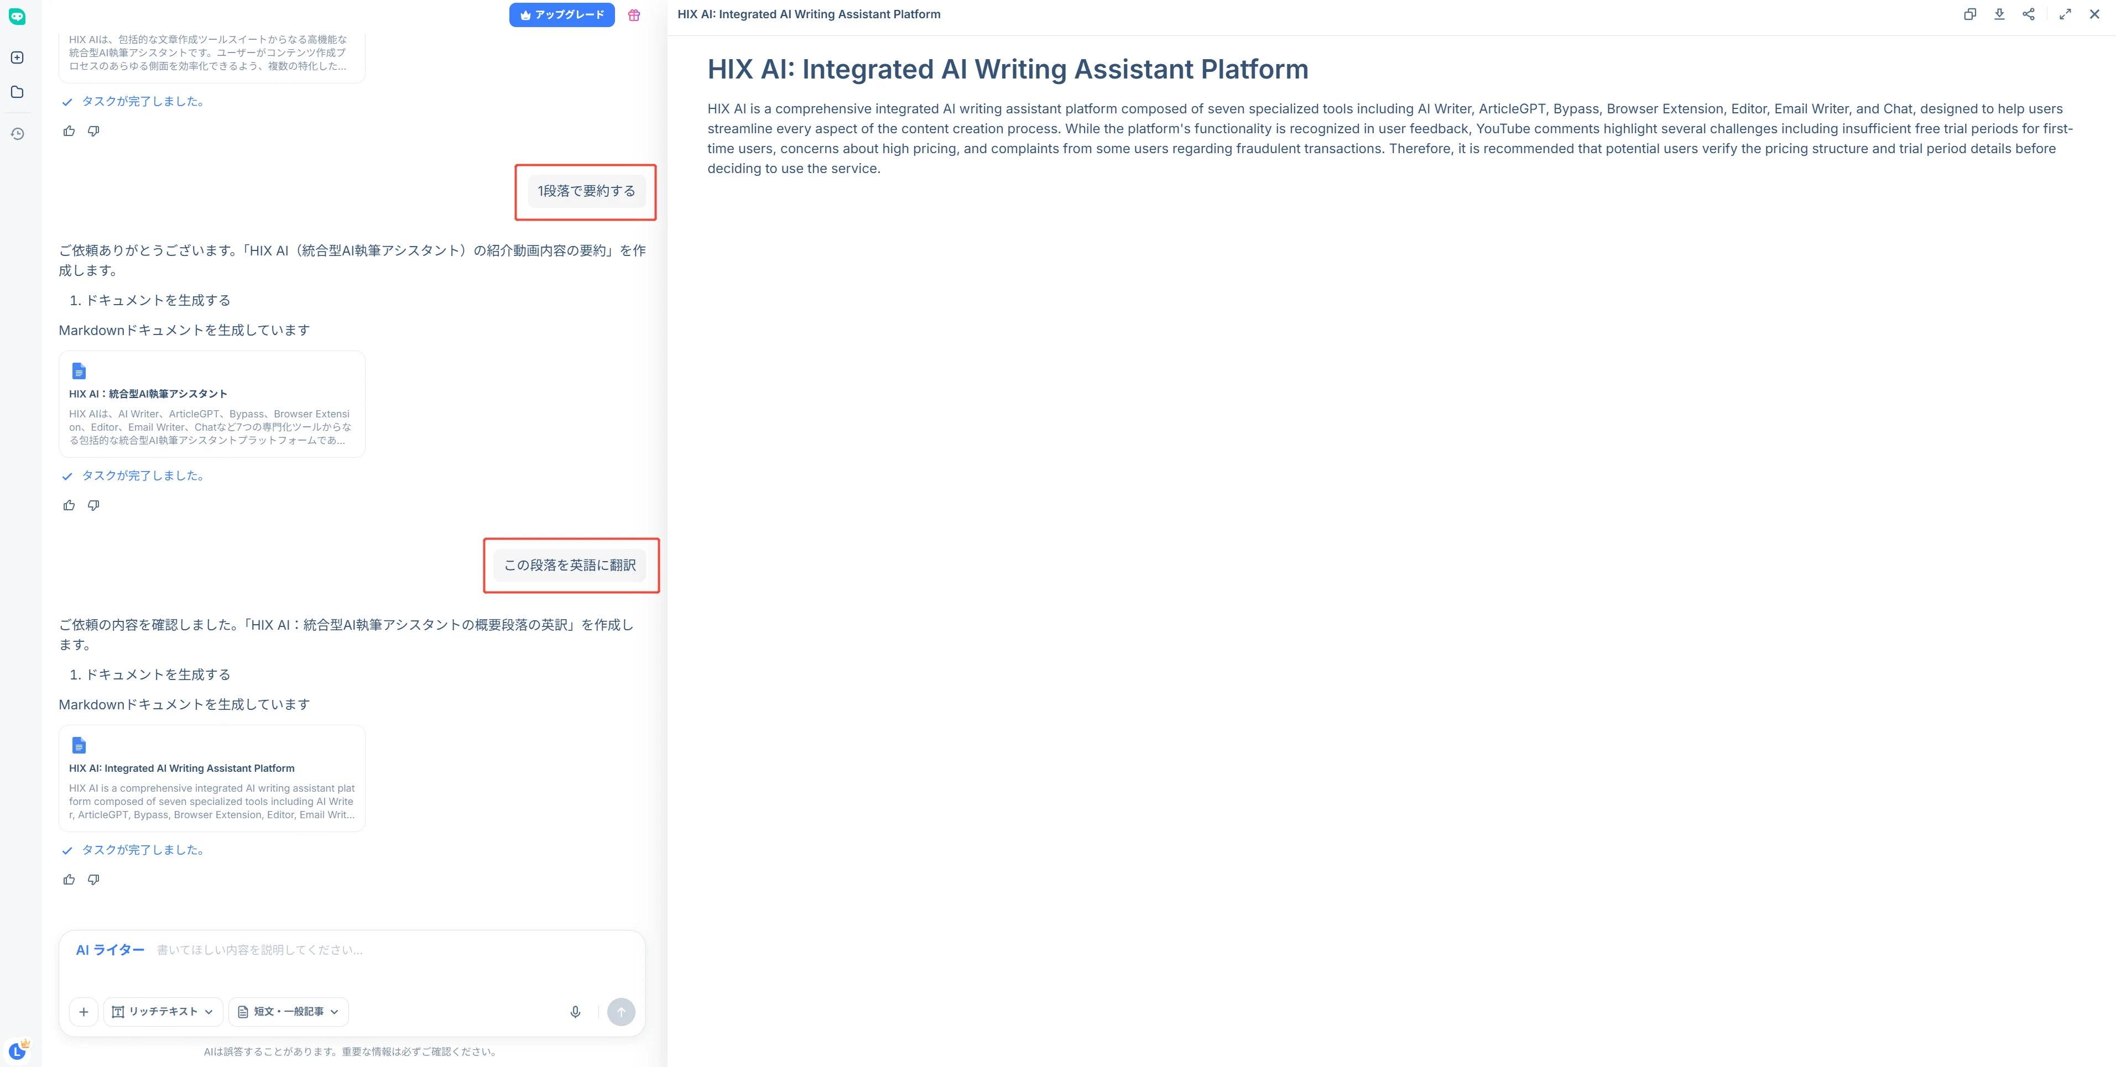
Task: Open the HIX AI:統合型AI執筆アシスタント document card
Action: click(212, 404)
